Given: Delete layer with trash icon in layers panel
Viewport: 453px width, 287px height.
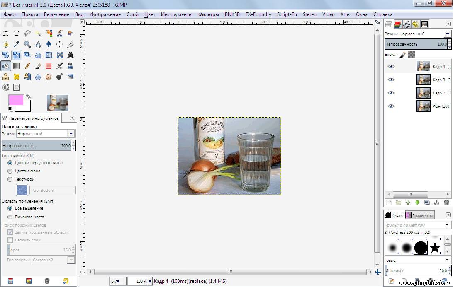Looking at the screenshot, I should click(446, 203).
